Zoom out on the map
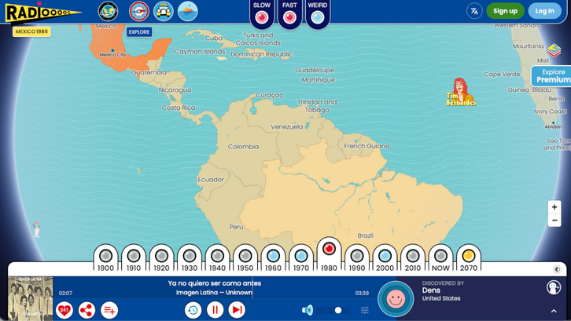The height and width of the screenshot is (321, 571). point(554,221)
